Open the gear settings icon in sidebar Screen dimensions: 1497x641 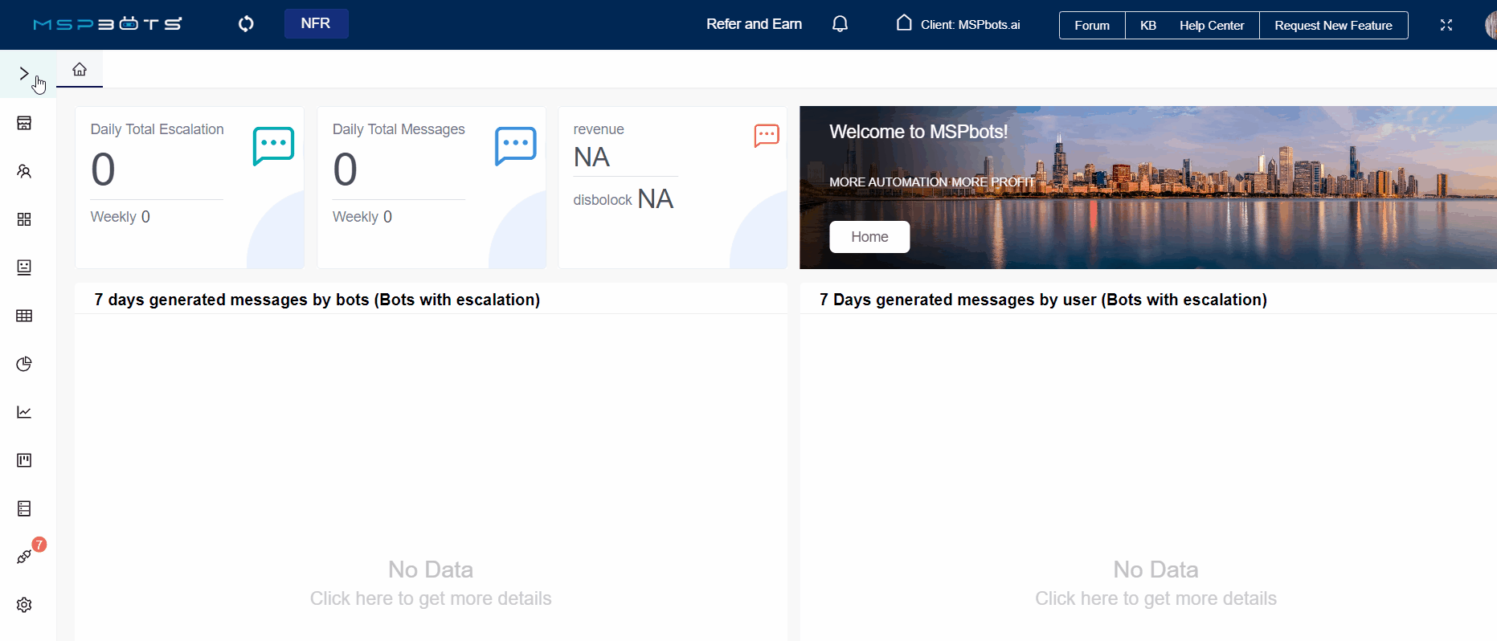click(24, 605)
